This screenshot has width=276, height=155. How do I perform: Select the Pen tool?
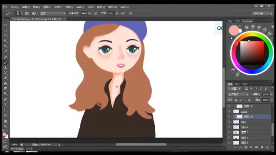click(5, 99)
